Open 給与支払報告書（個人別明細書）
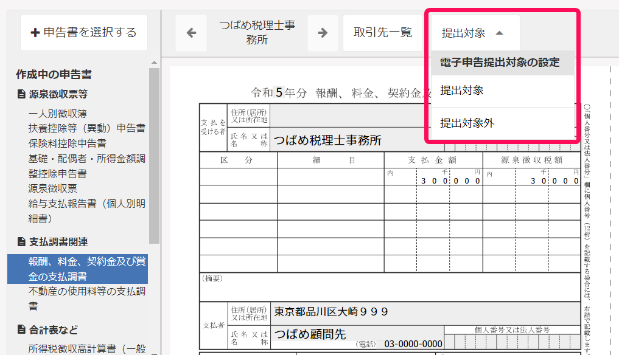Screen dimensions: 619x355 pos(87,211)
